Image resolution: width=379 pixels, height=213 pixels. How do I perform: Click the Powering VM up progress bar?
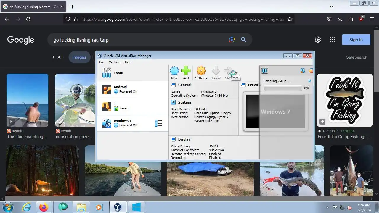click(x=283, y=88)
